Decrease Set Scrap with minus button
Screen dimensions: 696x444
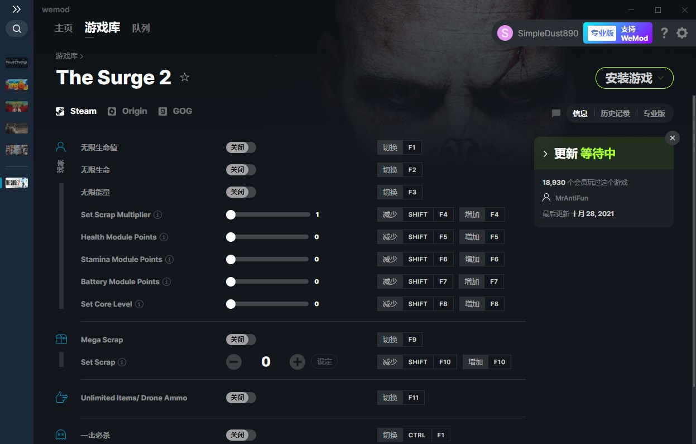[234, 362]
